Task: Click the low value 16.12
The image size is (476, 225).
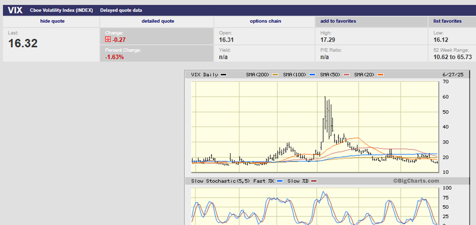Action: [x=441, y=40]
